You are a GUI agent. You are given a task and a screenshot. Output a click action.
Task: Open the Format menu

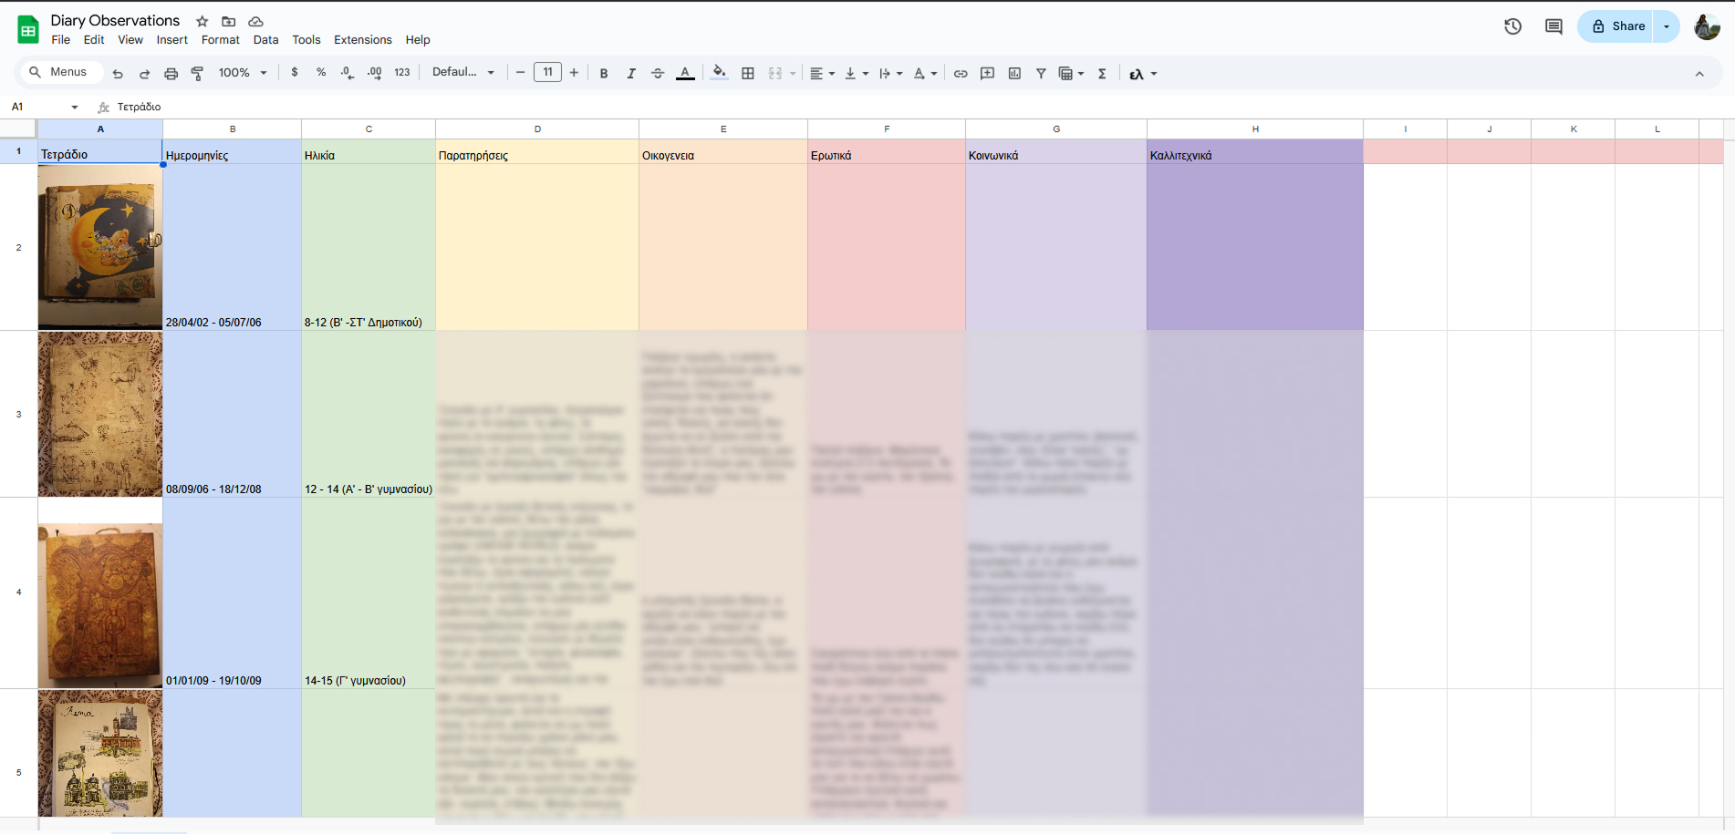[221, 40]
